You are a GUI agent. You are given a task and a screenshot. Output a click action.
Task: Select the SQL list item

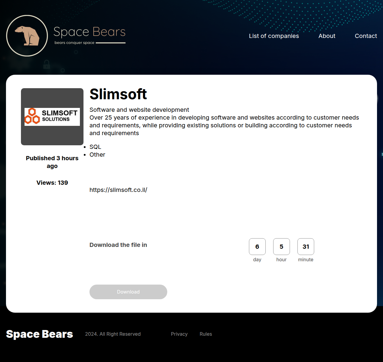pos(95,147)
